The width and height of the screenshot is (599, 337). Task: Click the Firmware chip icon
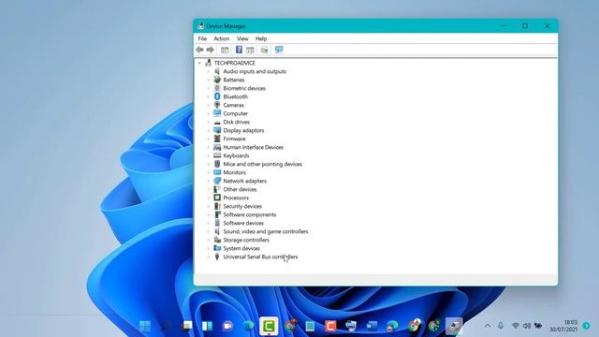click(217, 139)
